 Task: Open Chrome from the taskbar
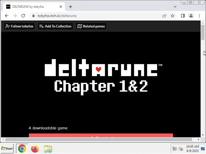pos(22,149)
